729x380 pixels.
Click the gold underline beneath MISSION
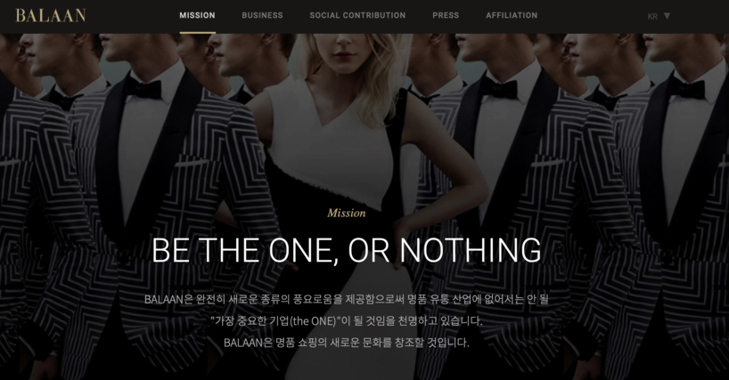[197, 32]
